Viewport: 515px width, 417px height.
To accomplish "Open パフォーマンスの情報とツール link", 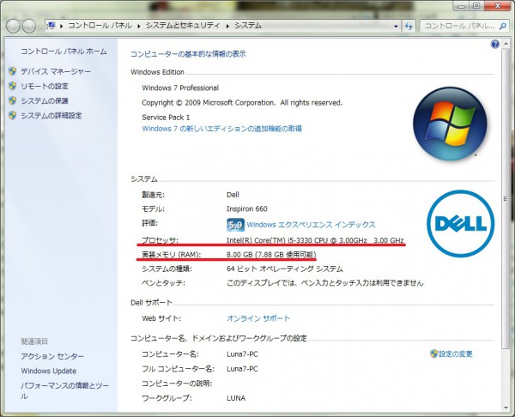I will 64,390.
